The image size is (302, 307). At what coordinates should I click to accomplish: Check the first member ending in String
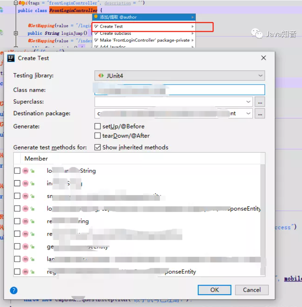17,171
